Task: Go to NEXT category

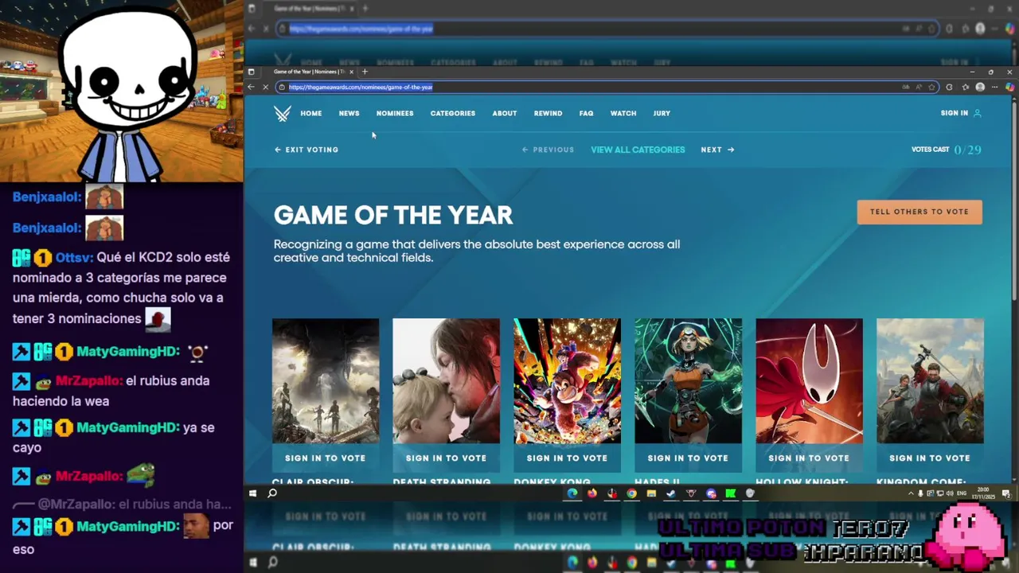Action: 717,150
